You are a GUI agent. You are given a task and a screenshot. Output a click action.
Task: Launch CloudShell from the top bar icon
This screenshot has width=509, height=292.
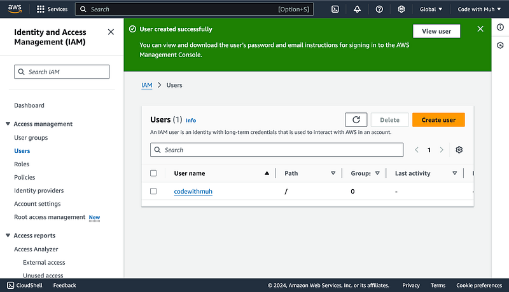click(335, 9)
